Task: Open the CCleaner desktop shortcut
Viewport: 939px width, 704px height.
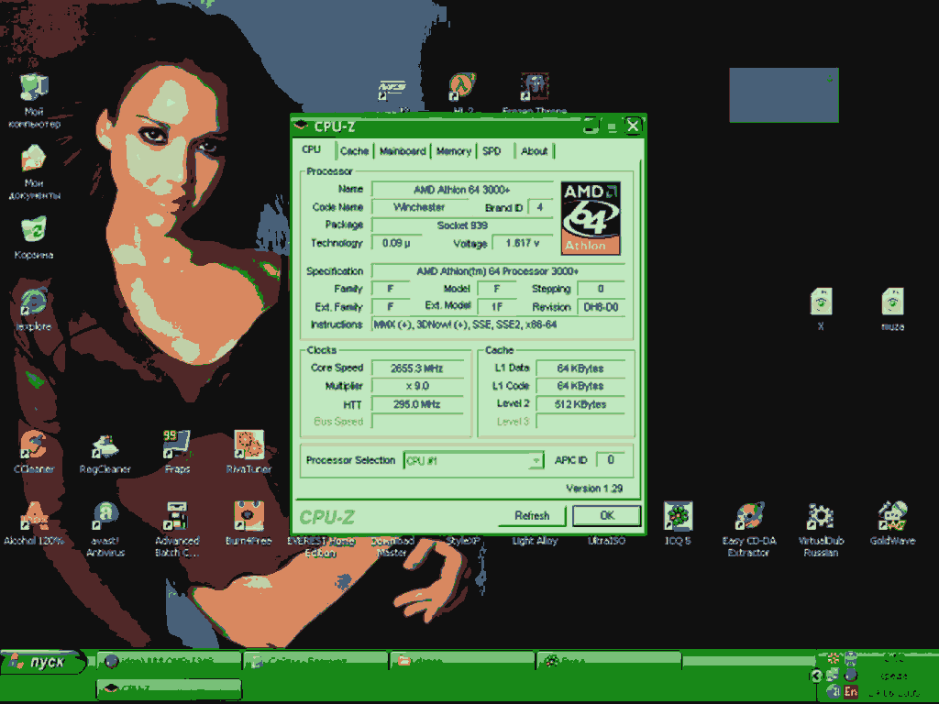Action: click(34, 452)
